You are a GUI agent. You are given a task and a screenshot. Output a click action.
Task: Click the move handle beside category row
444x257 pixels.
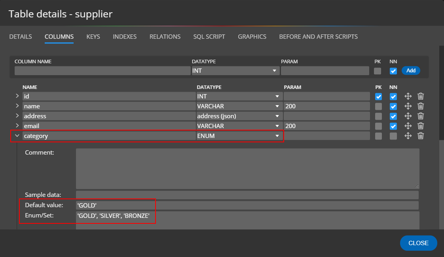coord(408,136)
